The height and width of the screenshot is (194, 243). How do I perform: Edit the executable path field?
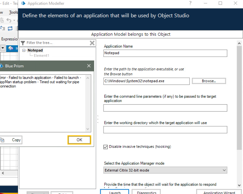(146, 81)
